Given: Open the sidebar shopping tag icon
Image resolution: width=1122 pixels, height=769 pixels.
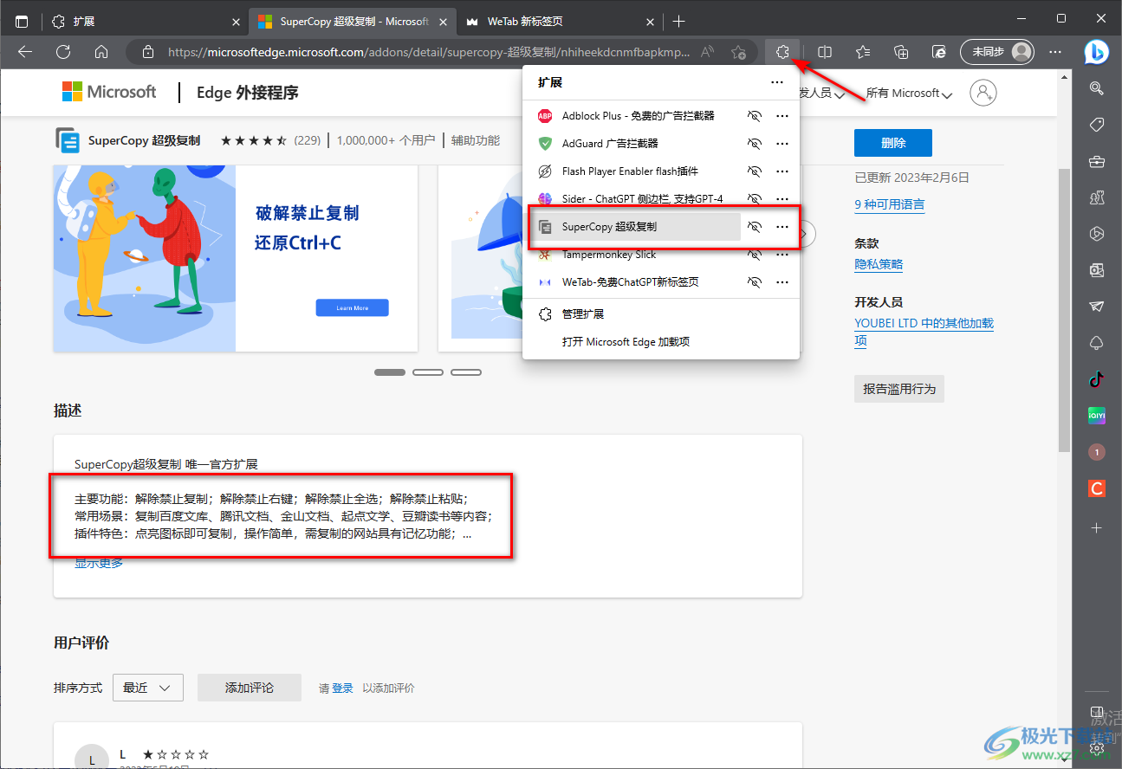Looking at the screenshot, I should click(x=1097, y=125).
